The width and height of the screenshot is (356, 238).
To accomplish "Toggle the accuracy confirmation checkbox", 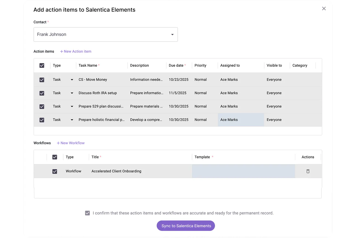I will (87, 213).
